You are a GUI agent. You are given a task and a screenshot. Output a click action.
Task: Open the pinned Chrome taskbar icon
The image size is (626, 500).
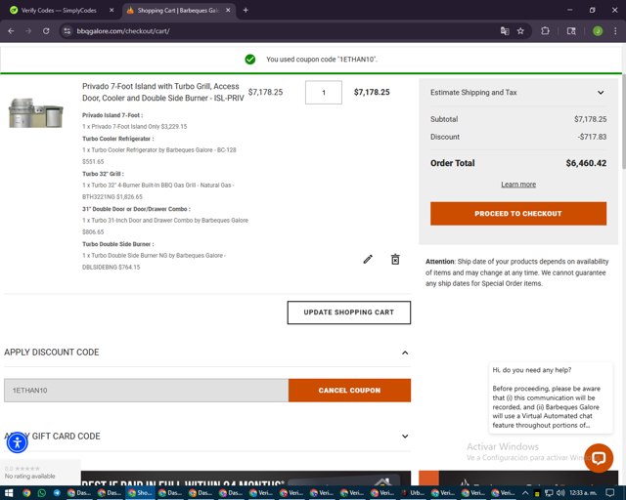click(26, 493)
